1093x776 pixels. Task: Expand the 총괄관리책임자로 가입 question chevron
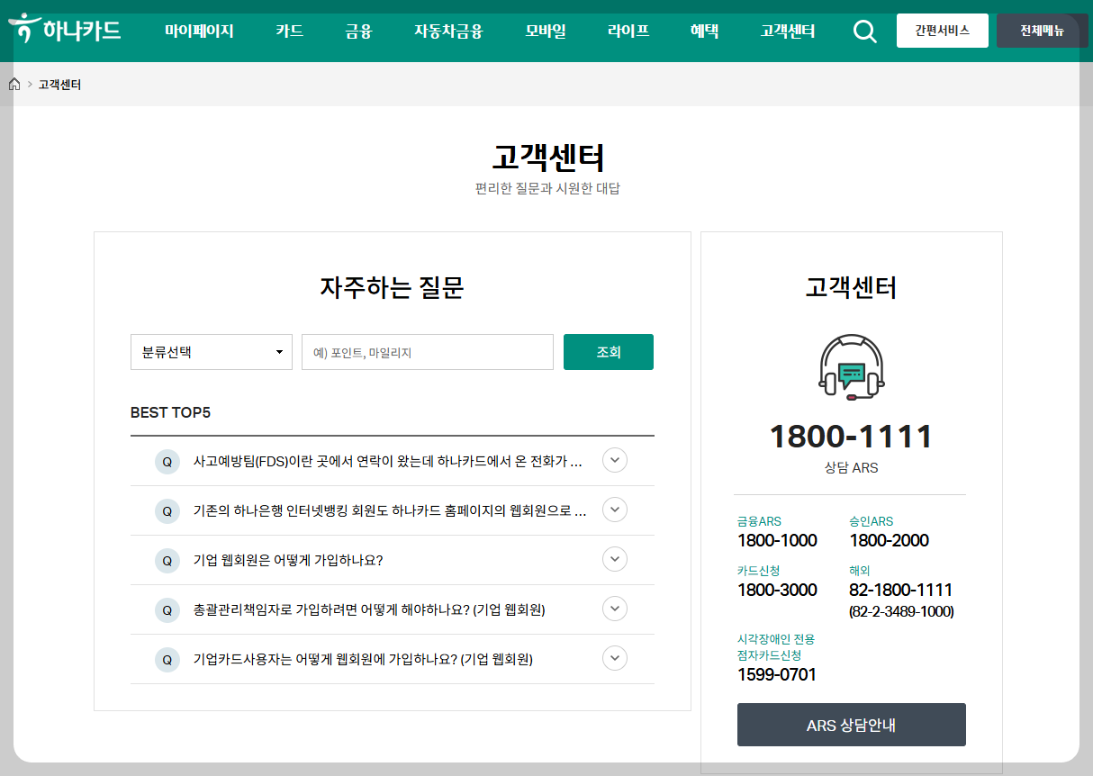click(614, 609)
